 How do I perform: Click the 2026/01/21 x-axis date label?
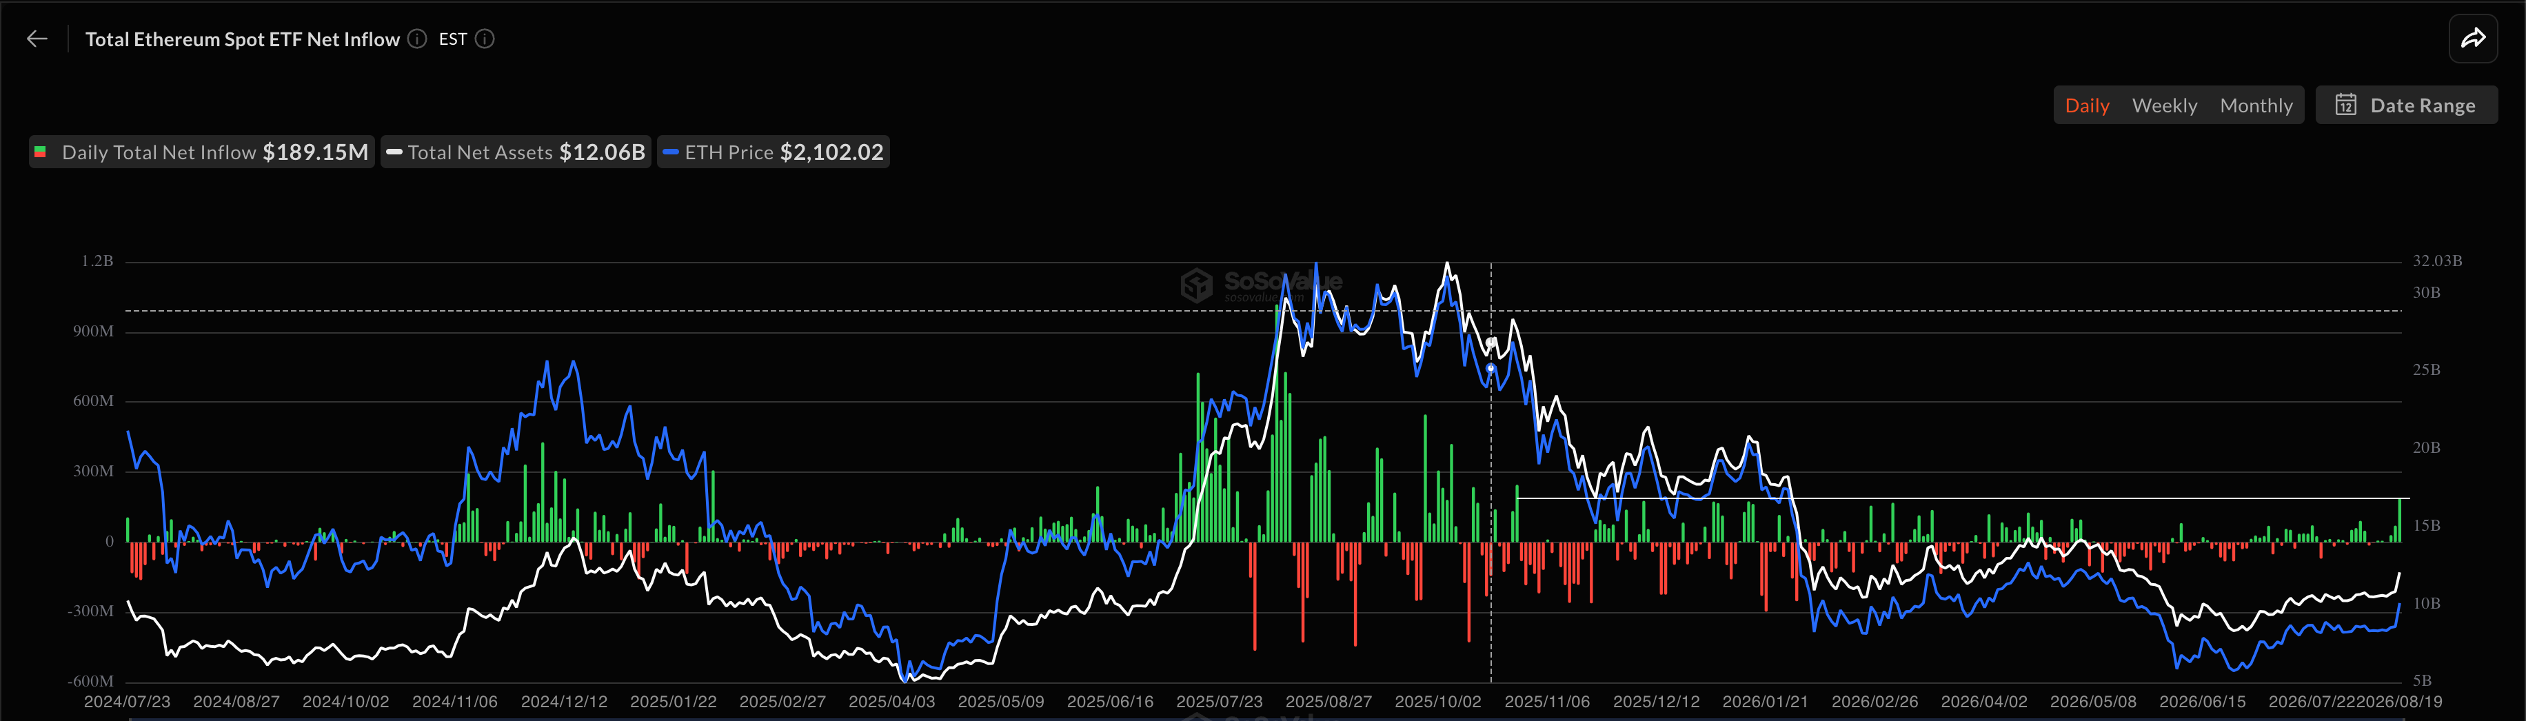tap(1765, 702)
